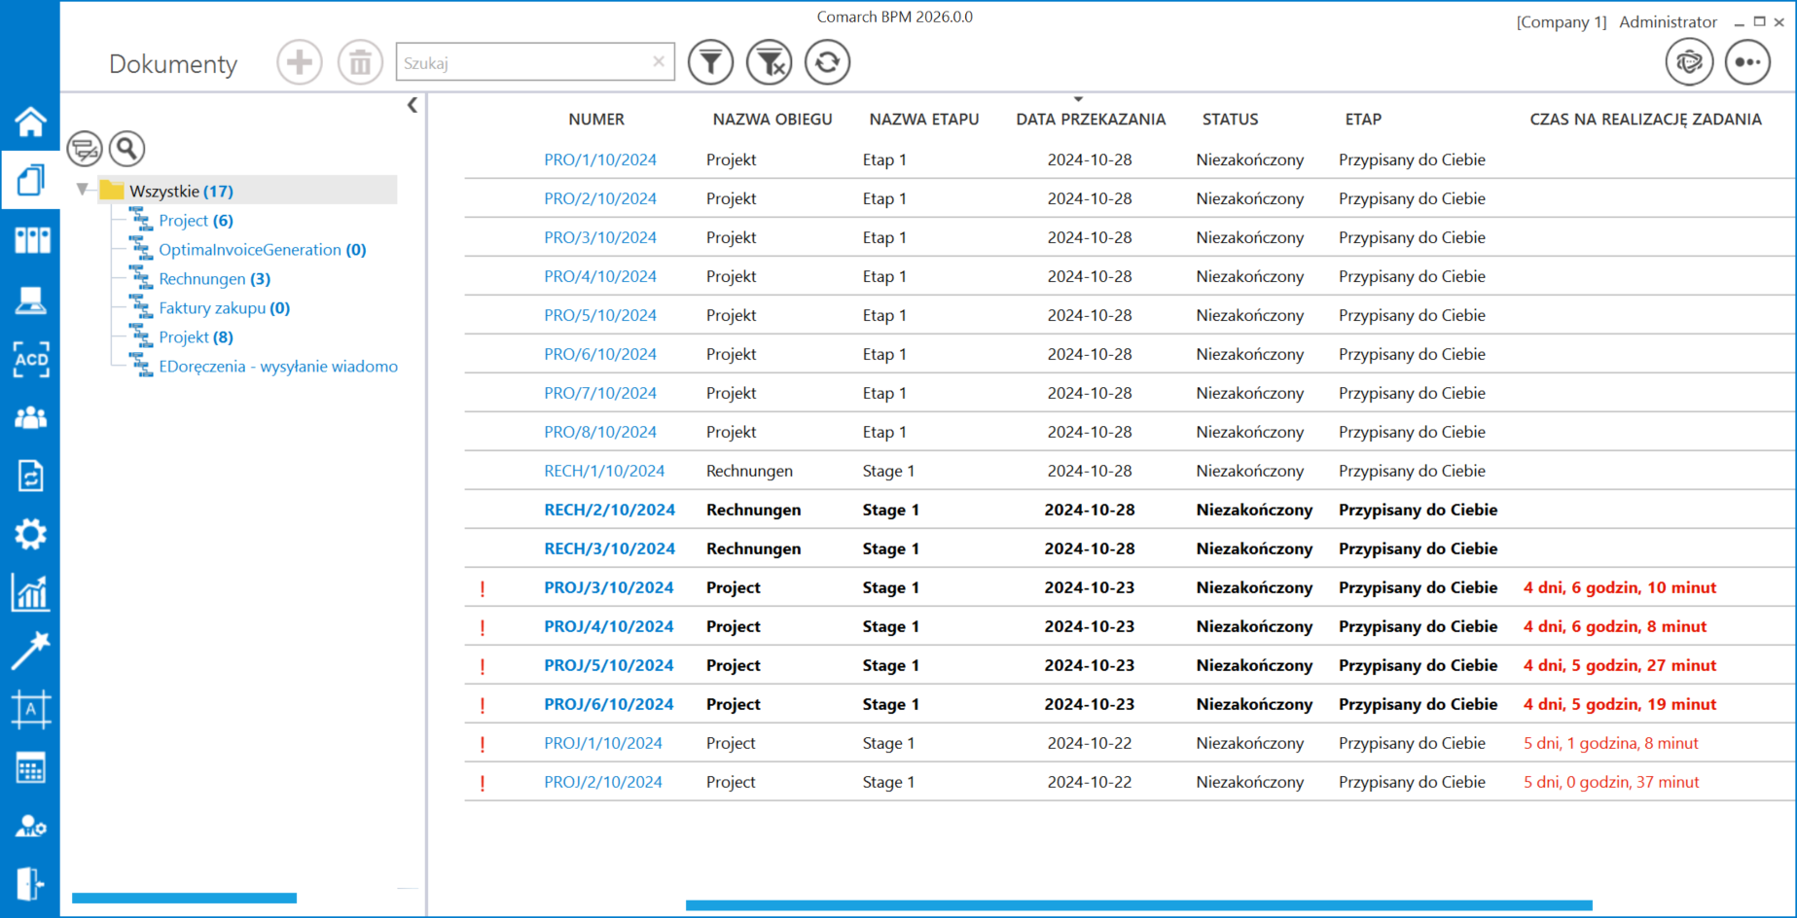
Task: Click the add new document plus icon
Action: pyautogui.click(x=299, y=63)
